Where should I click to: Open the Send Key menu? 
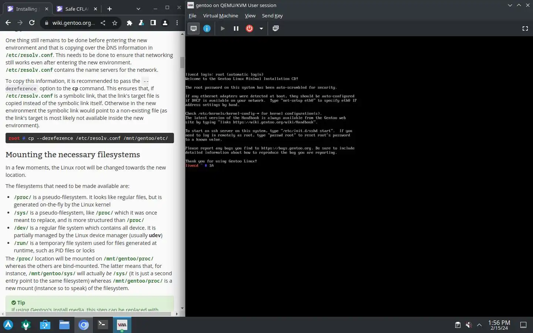272,16
